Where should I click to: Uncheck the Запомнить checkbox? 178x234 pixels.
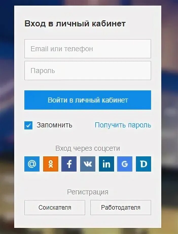tap(28, 125)
